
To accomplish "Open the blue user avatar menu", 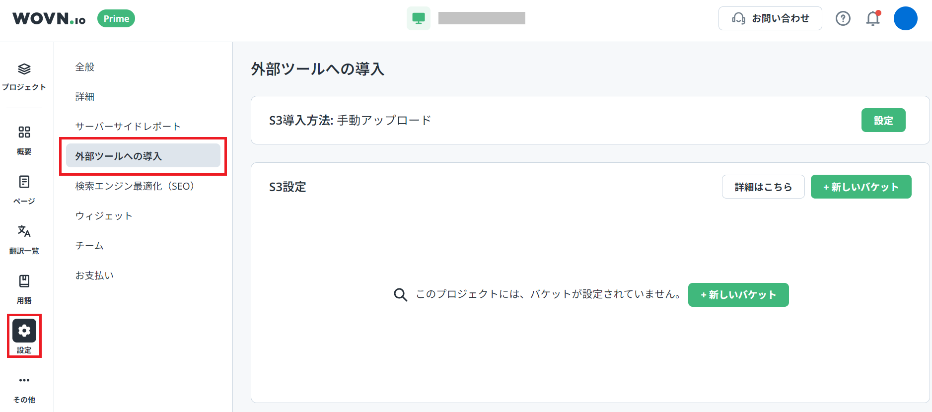I will tap(905, 19).
